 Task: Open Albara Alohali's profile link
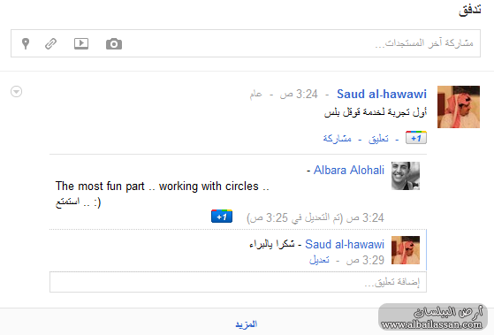coord(349,171)
